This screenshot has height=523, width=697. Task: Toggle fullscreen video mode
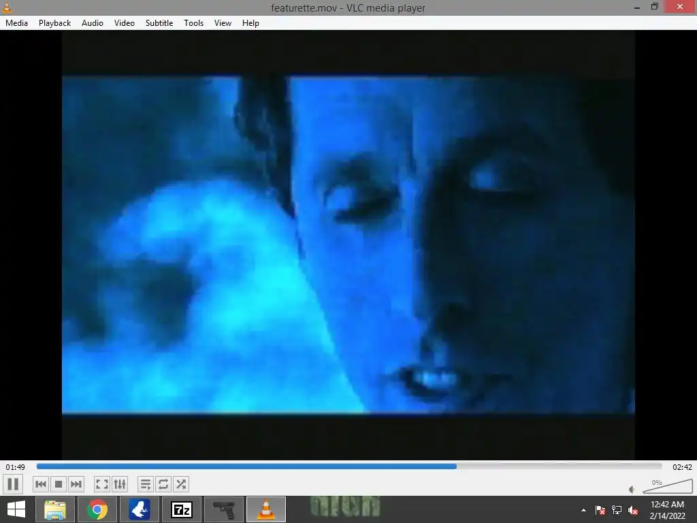(102, 484)
